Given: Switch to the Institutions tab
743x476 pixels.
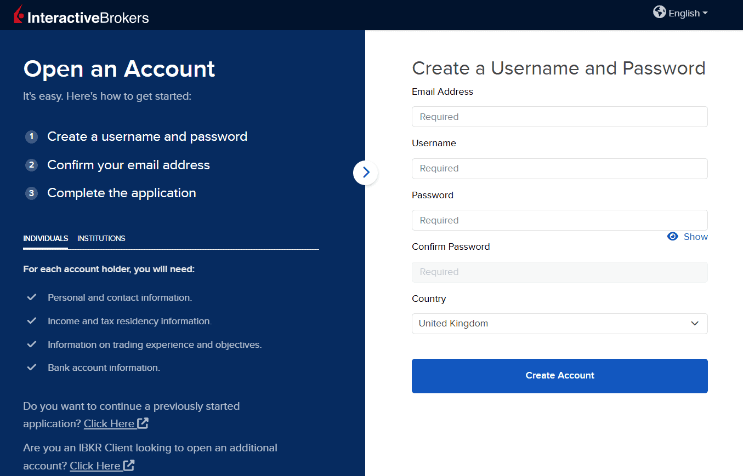Looking at the screenshot, I should [x=101, y=238].
